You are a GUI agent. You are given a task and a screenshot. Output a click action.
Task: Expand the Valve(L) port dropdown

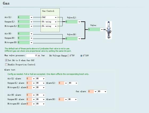[x=79, y=22]
